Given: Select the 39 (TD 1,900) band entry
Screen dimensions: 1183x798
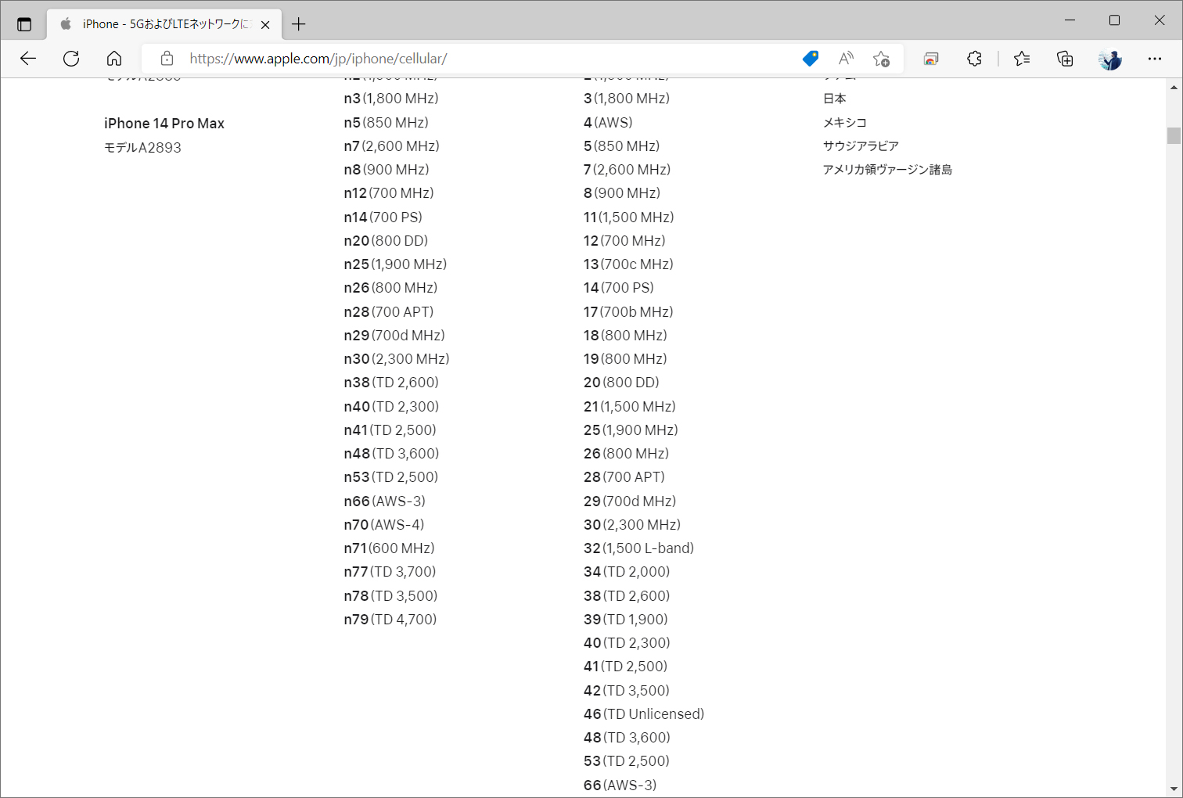Looking at the screenshot, I should (x=626, y=620).
